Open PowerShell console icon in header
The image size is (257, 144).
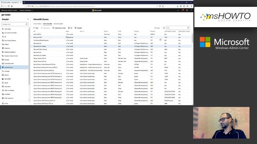tap(178, 10)
